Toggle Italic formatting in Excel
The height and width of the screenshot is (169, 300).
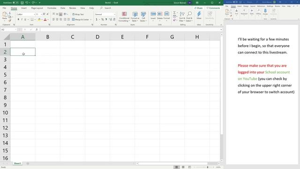pos(22,19)
